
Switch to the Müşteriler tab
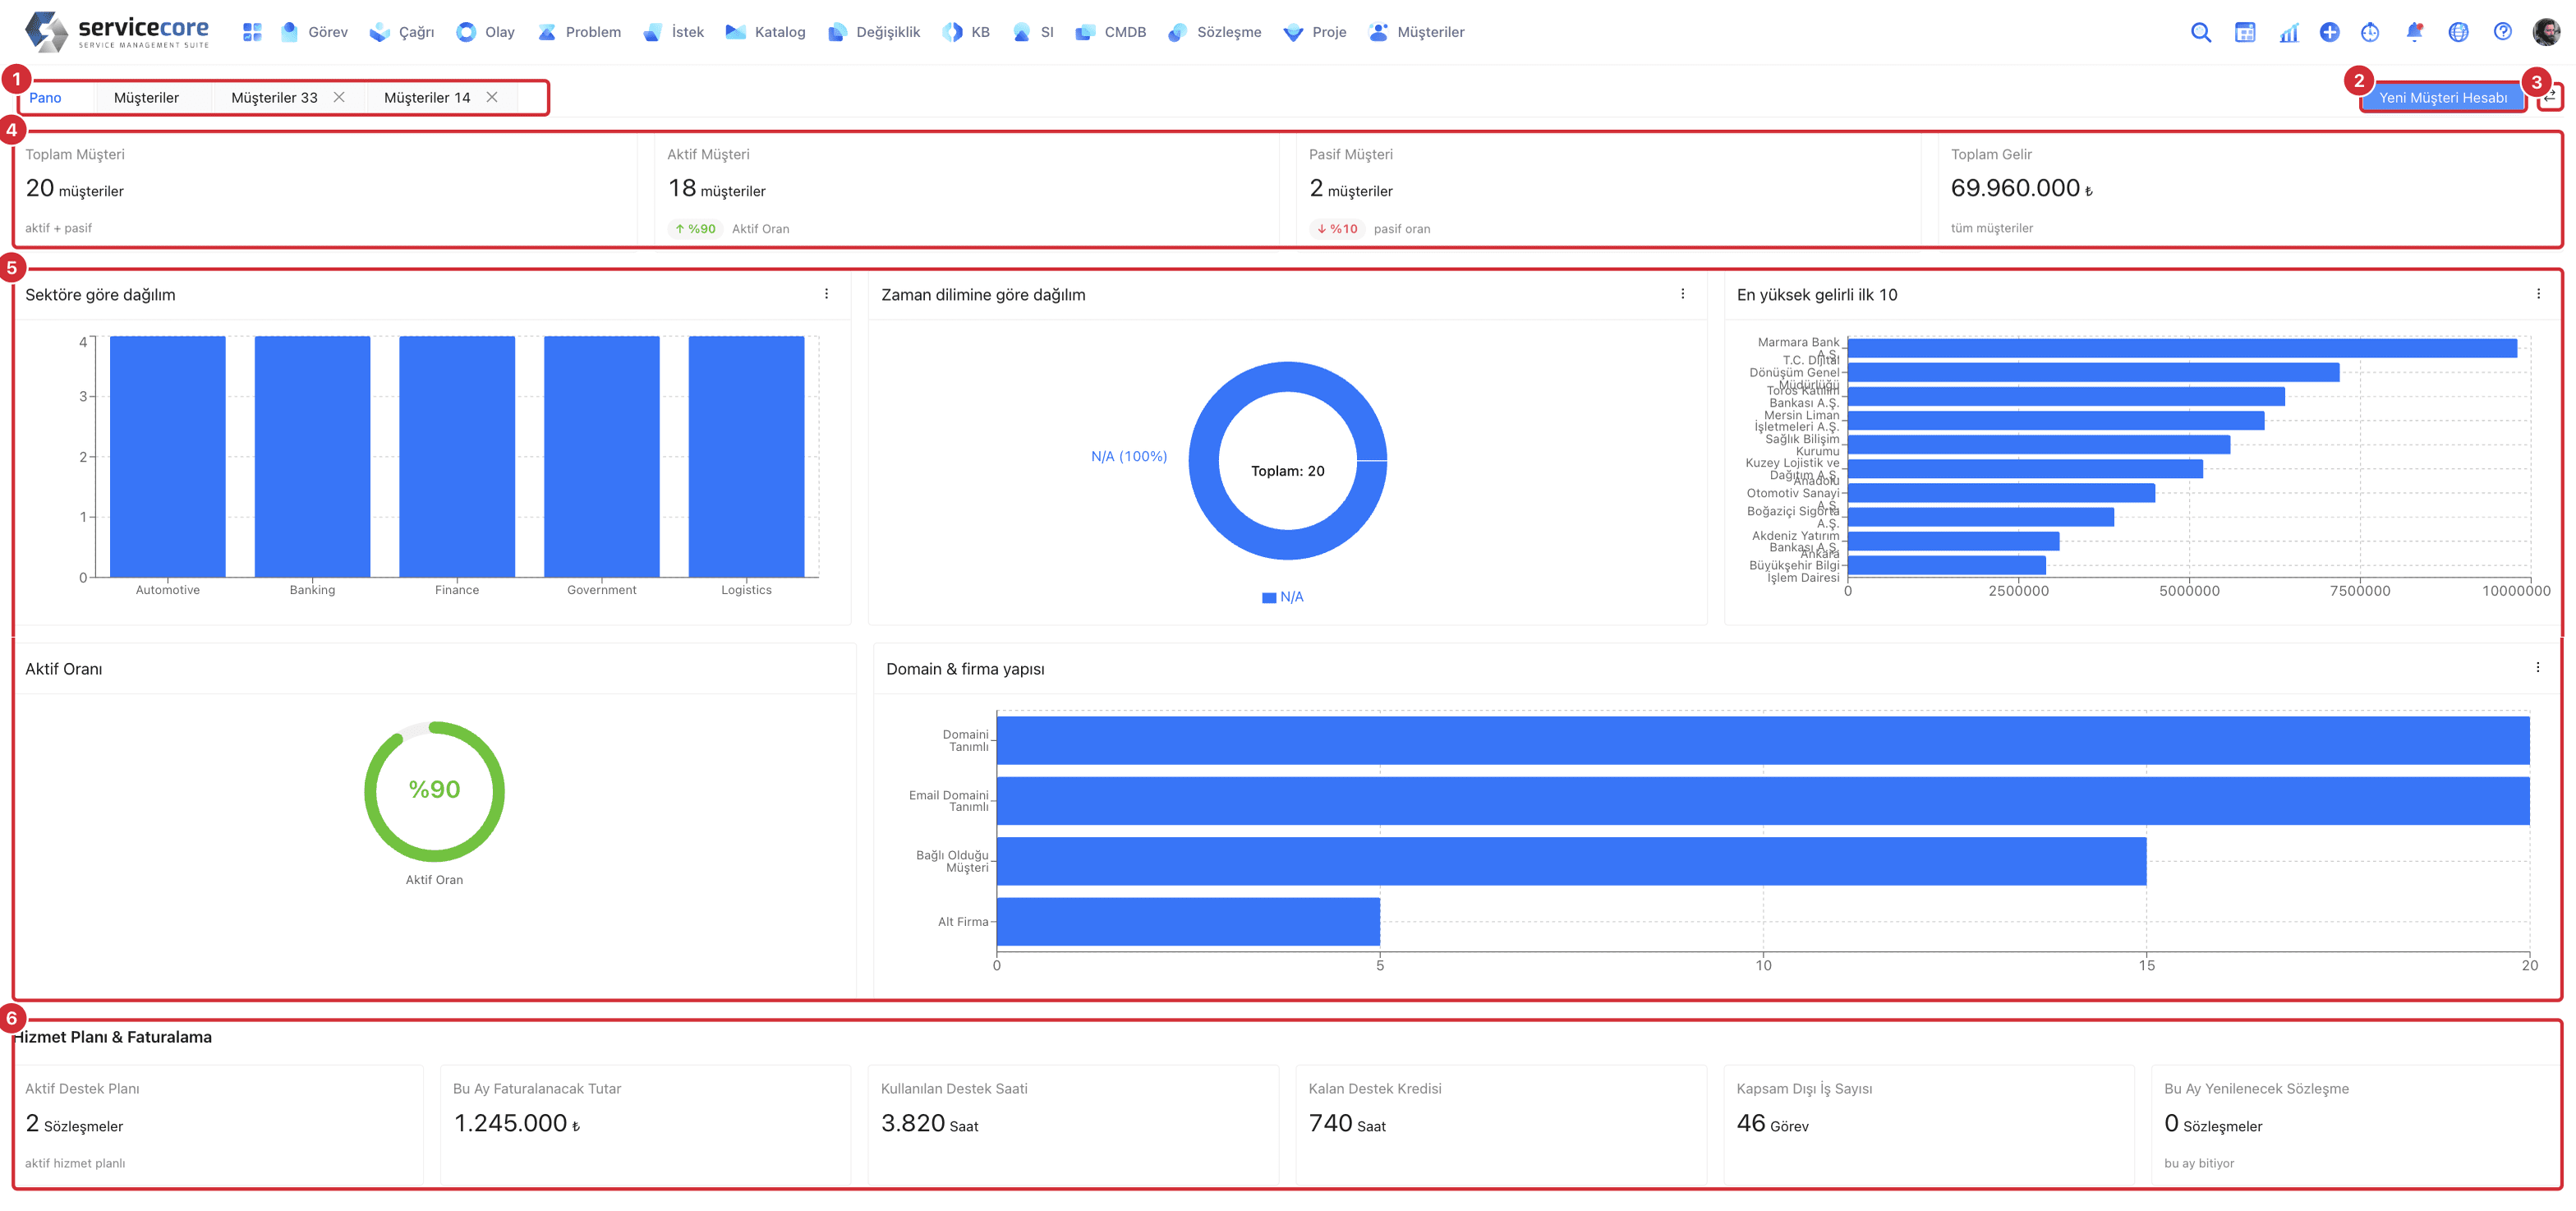click(x=146, y=97)
